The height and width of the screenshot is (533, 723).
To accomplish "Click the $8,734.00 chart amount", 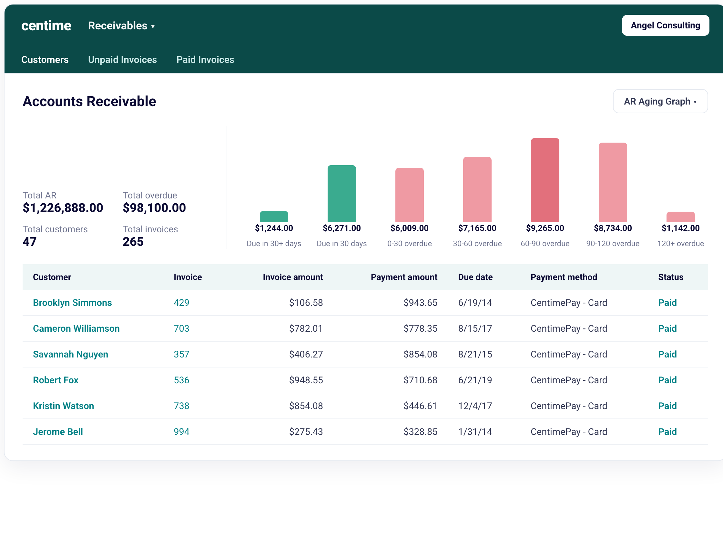I will (x=613, y=228).
